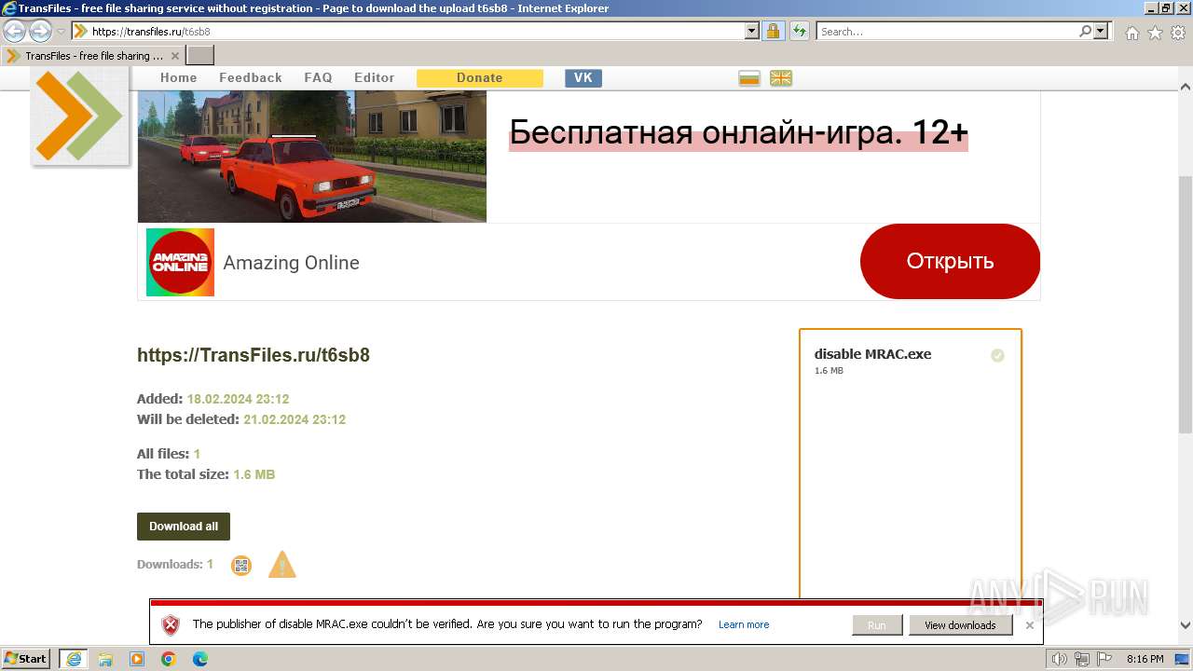This screenshot has height=671, width=1193.
Task: Switch language with UK flag icon
Action: [781, 78]
